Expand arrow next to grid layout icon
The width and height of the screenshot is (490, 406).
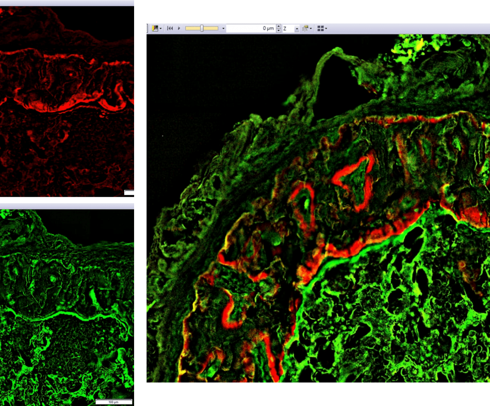coord(326,28)
